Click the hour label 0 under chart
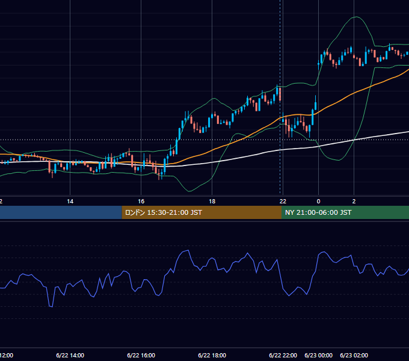 pyautogui.click(x=318, y=202)
